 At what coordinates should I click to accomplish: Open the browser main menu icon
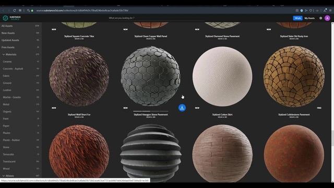coord(330,10)
